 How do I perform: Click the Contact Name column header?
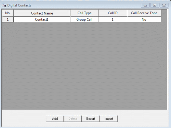tap(42, 13)
